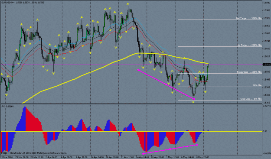
Task: Select the '2nd Target' fib level label
Action: (249, 18)
